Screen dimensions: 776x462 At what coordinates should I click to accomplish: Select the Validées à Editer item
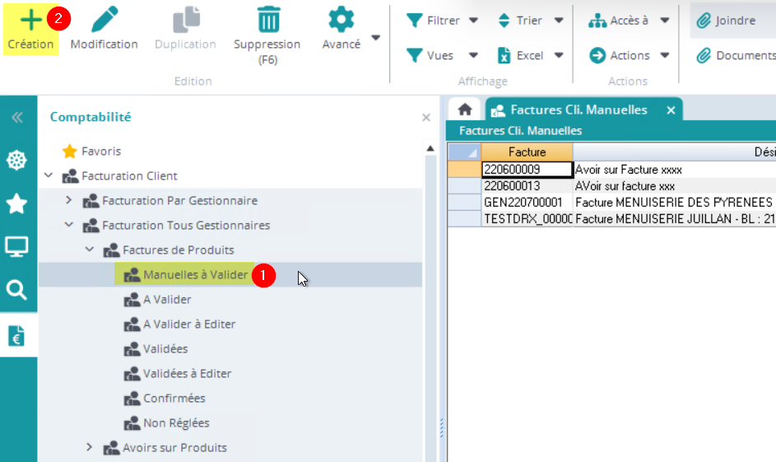click(187, 373)
